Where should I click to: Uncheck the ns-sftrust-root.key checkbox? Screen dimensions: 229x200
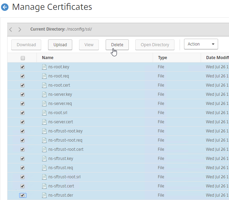click(22, 131)
